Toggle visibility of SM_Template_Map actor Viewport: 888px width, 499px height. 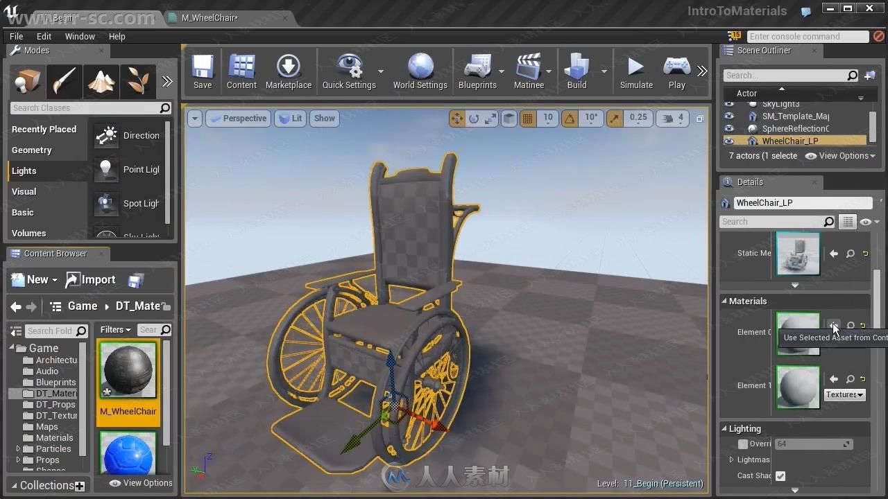(729, 116)
